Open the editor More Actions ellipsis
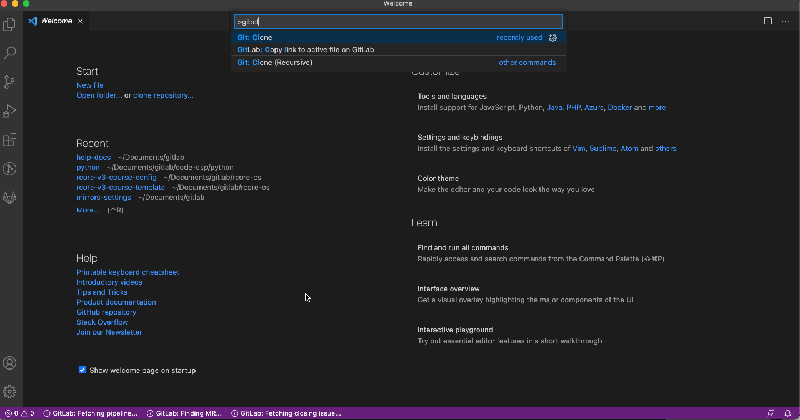Image resolution: width=800 pixels, height=420 pixels. 786,21
